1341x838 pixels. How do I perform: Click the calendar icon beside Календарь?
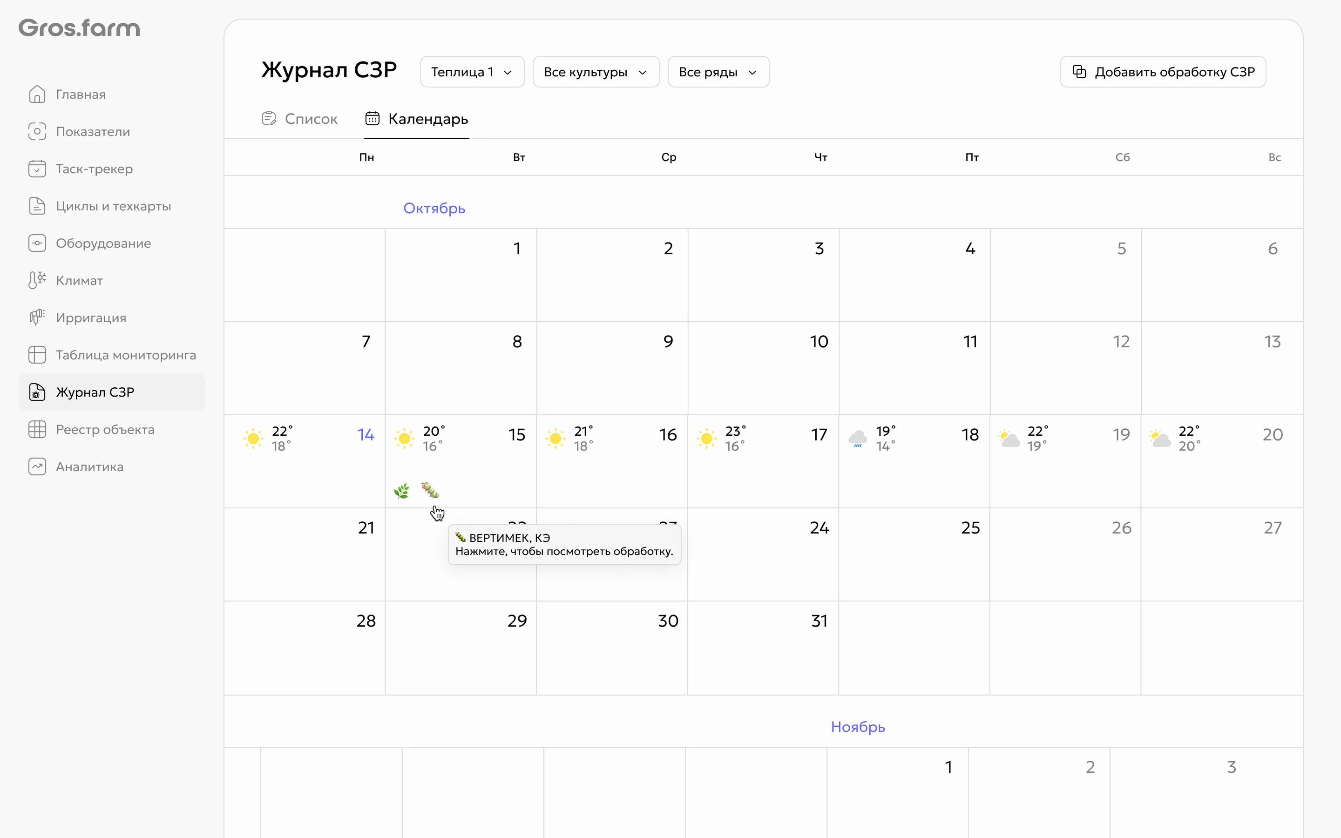[x=372, y=119]
